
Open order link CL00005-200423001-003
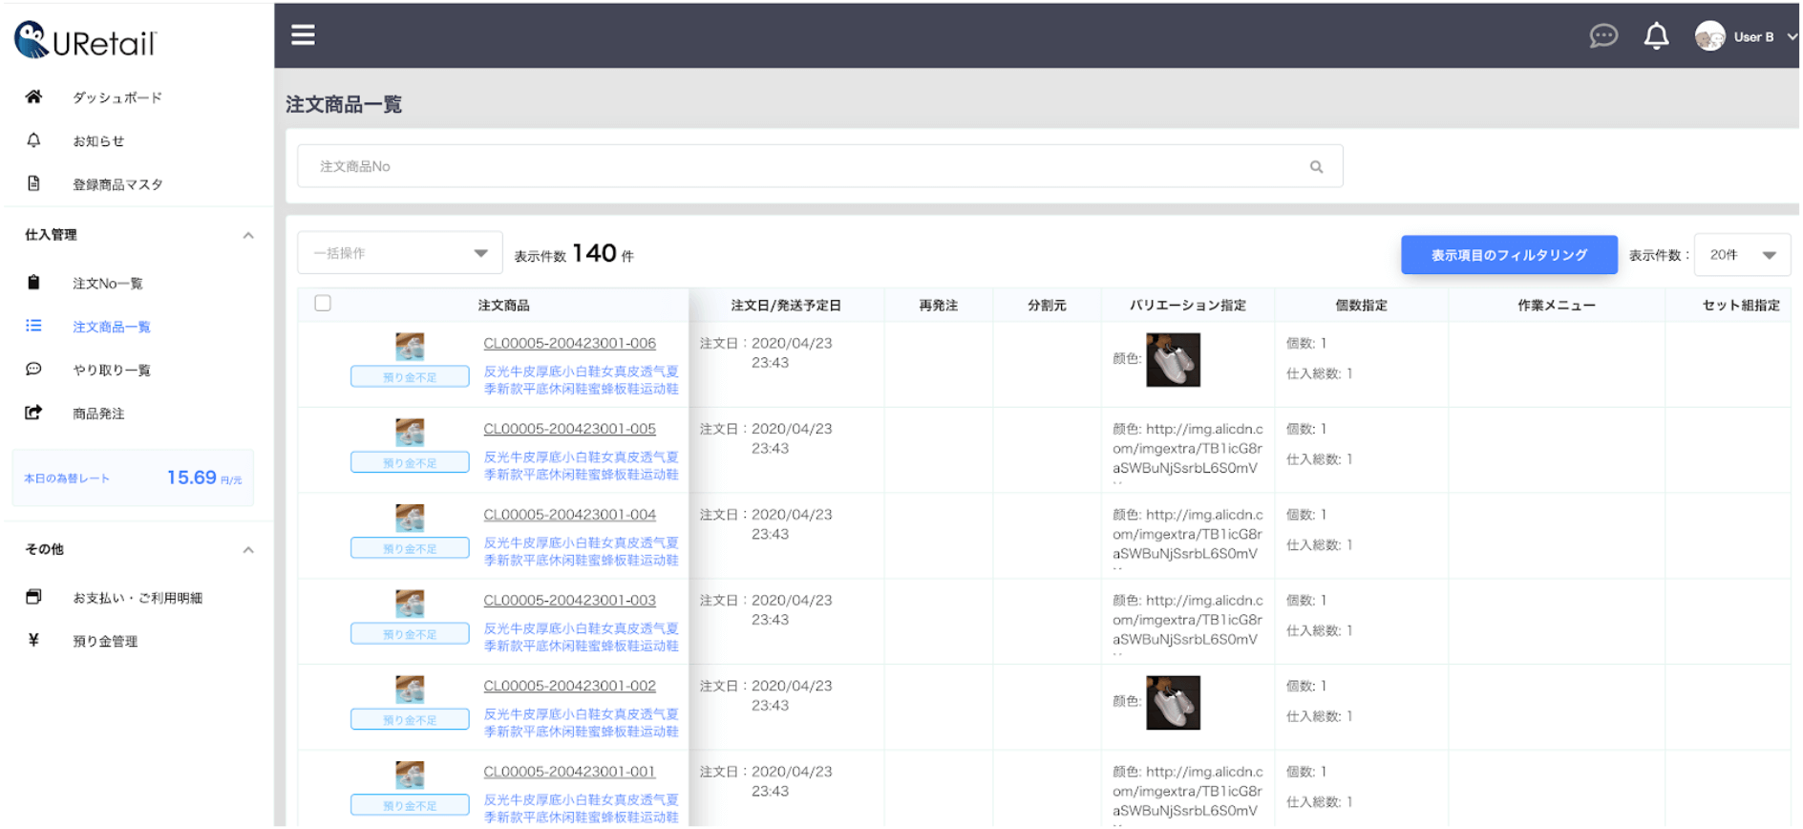pos(569,600)
